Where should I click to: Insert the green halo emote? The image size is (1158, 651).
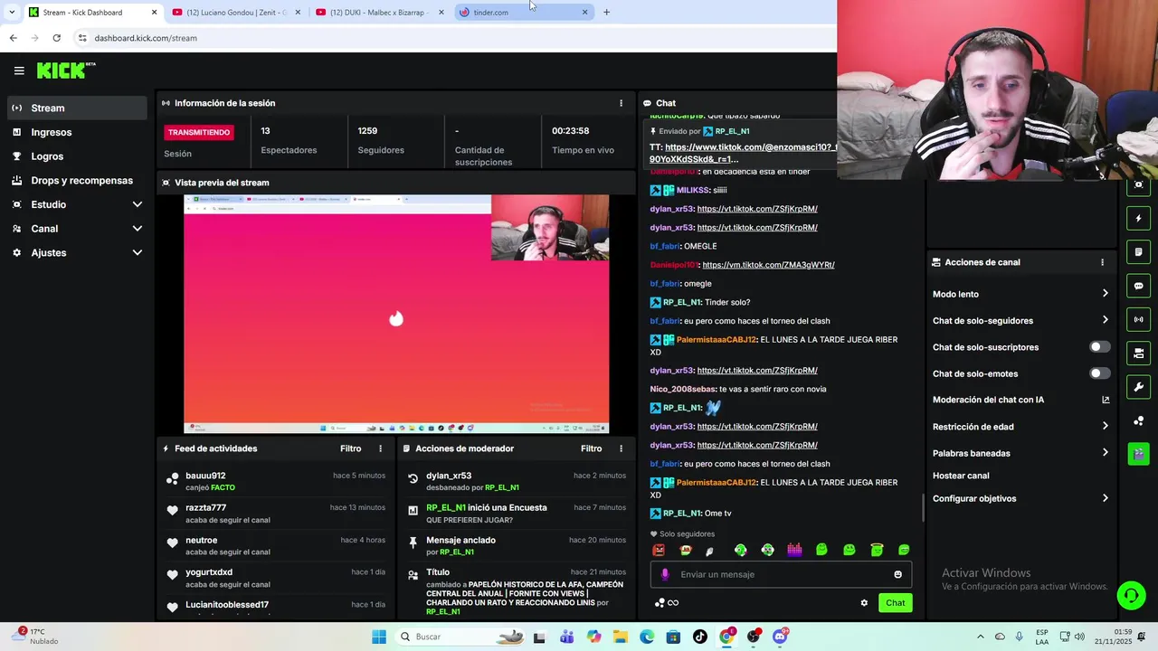(x=877, y=550)
